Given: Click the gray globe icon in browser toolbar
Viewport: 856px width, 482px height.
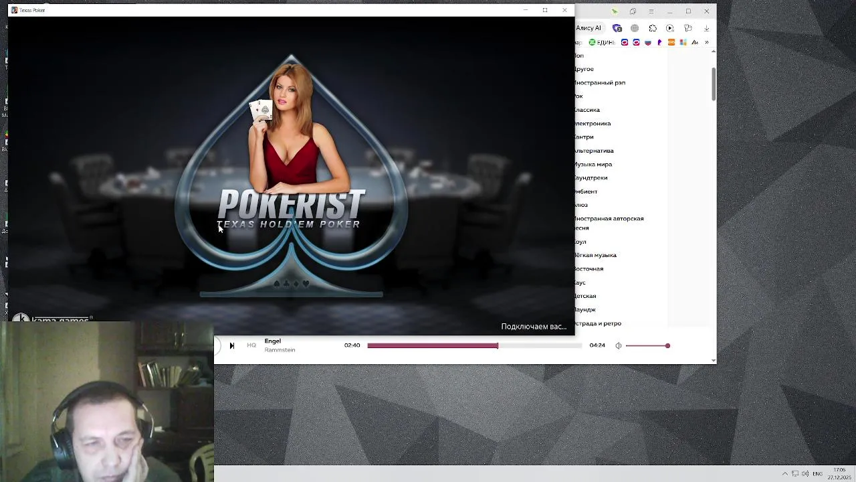Looking at the screenshot, I should tap(635, 28).
